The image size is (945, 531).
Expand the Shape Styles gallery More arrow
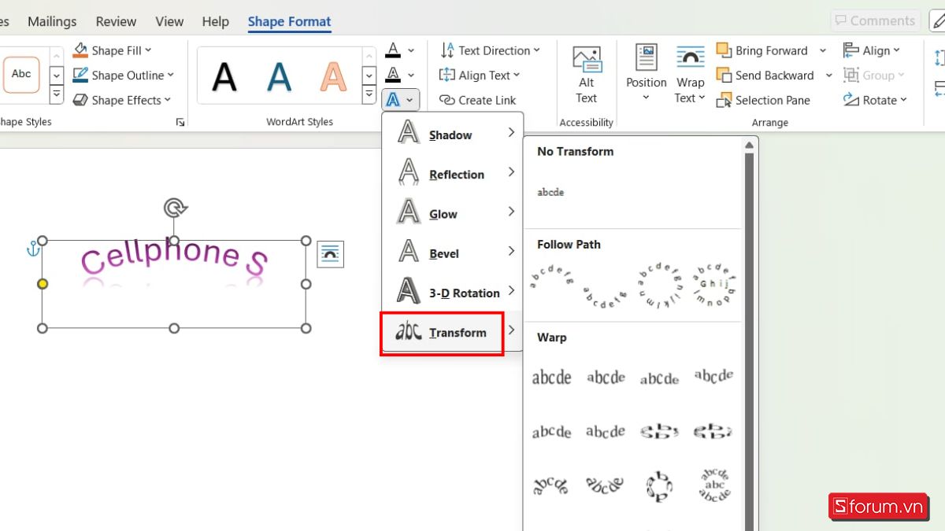pyautogui.click(x=56, y=94)
